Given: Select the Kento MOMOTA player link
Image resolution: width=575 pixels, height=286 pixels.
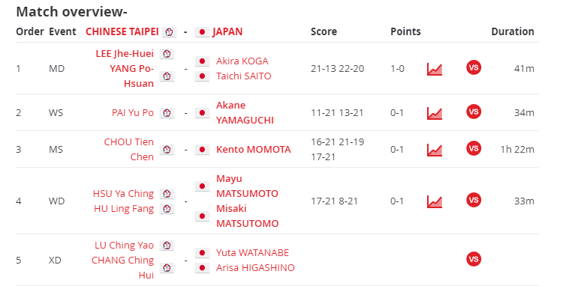Looking at the screenshot, I should 254,150.
